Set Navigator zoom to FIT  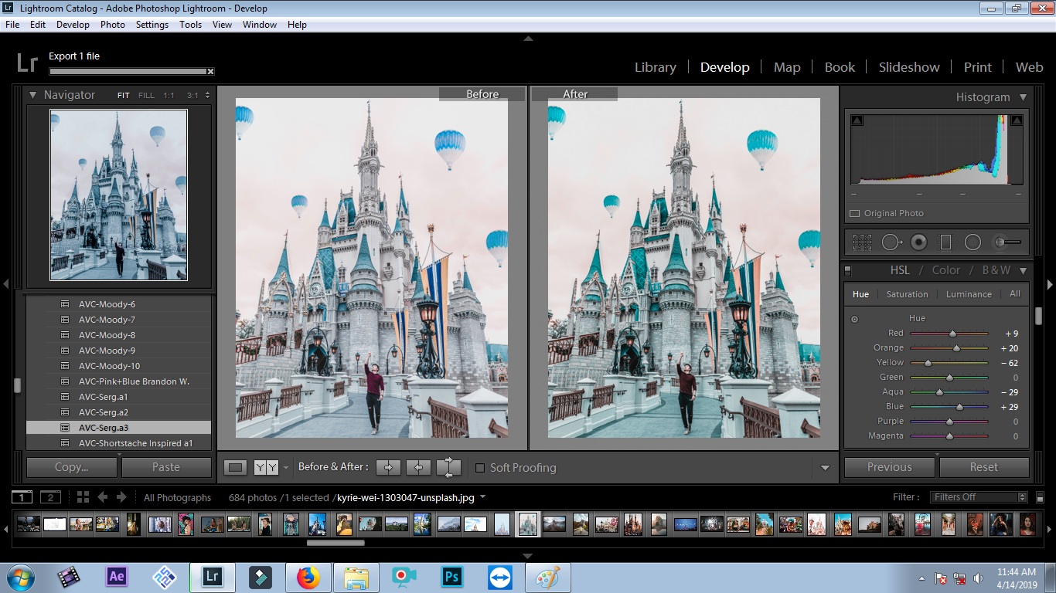point(124,96)
